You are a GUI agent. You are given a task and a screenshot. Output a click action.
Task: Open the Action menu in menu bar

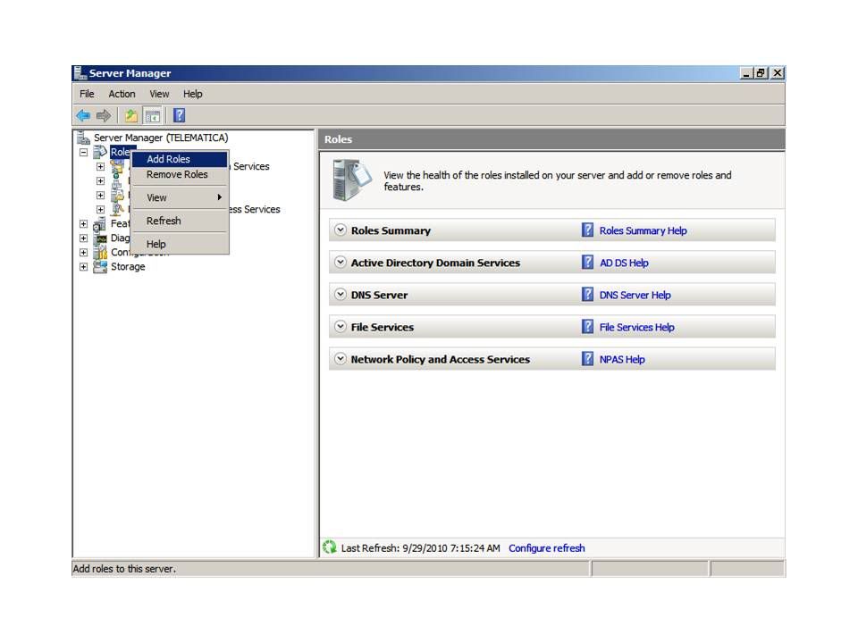(122, 94)
